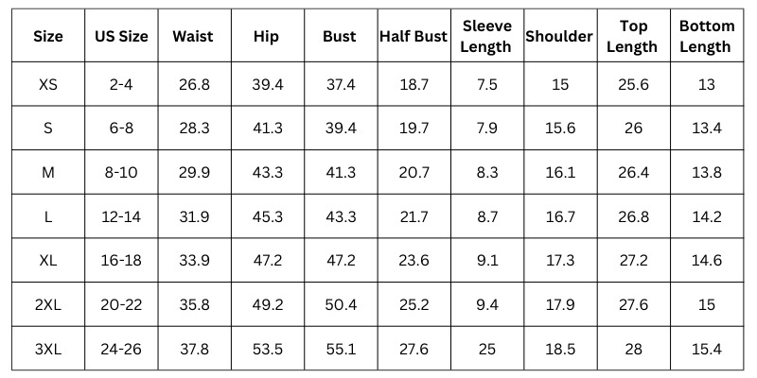Select bottom length value 14.2
Image resolution: width=757 pixels, height=378 pixels.
[707, 217]
